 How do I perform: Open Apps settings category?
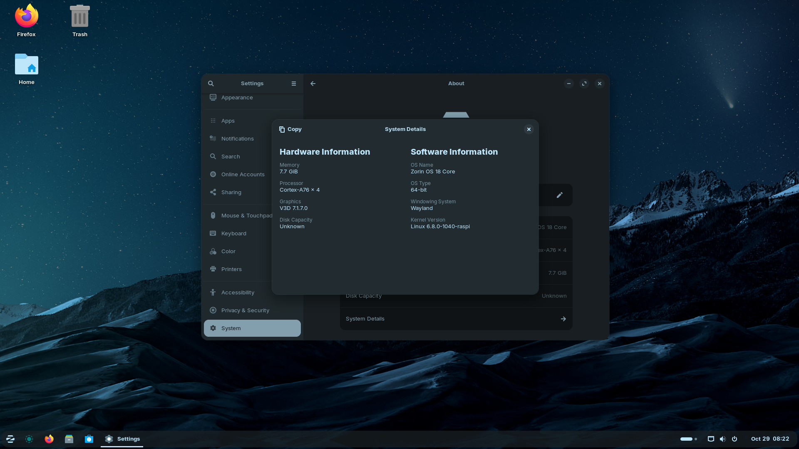228,121
